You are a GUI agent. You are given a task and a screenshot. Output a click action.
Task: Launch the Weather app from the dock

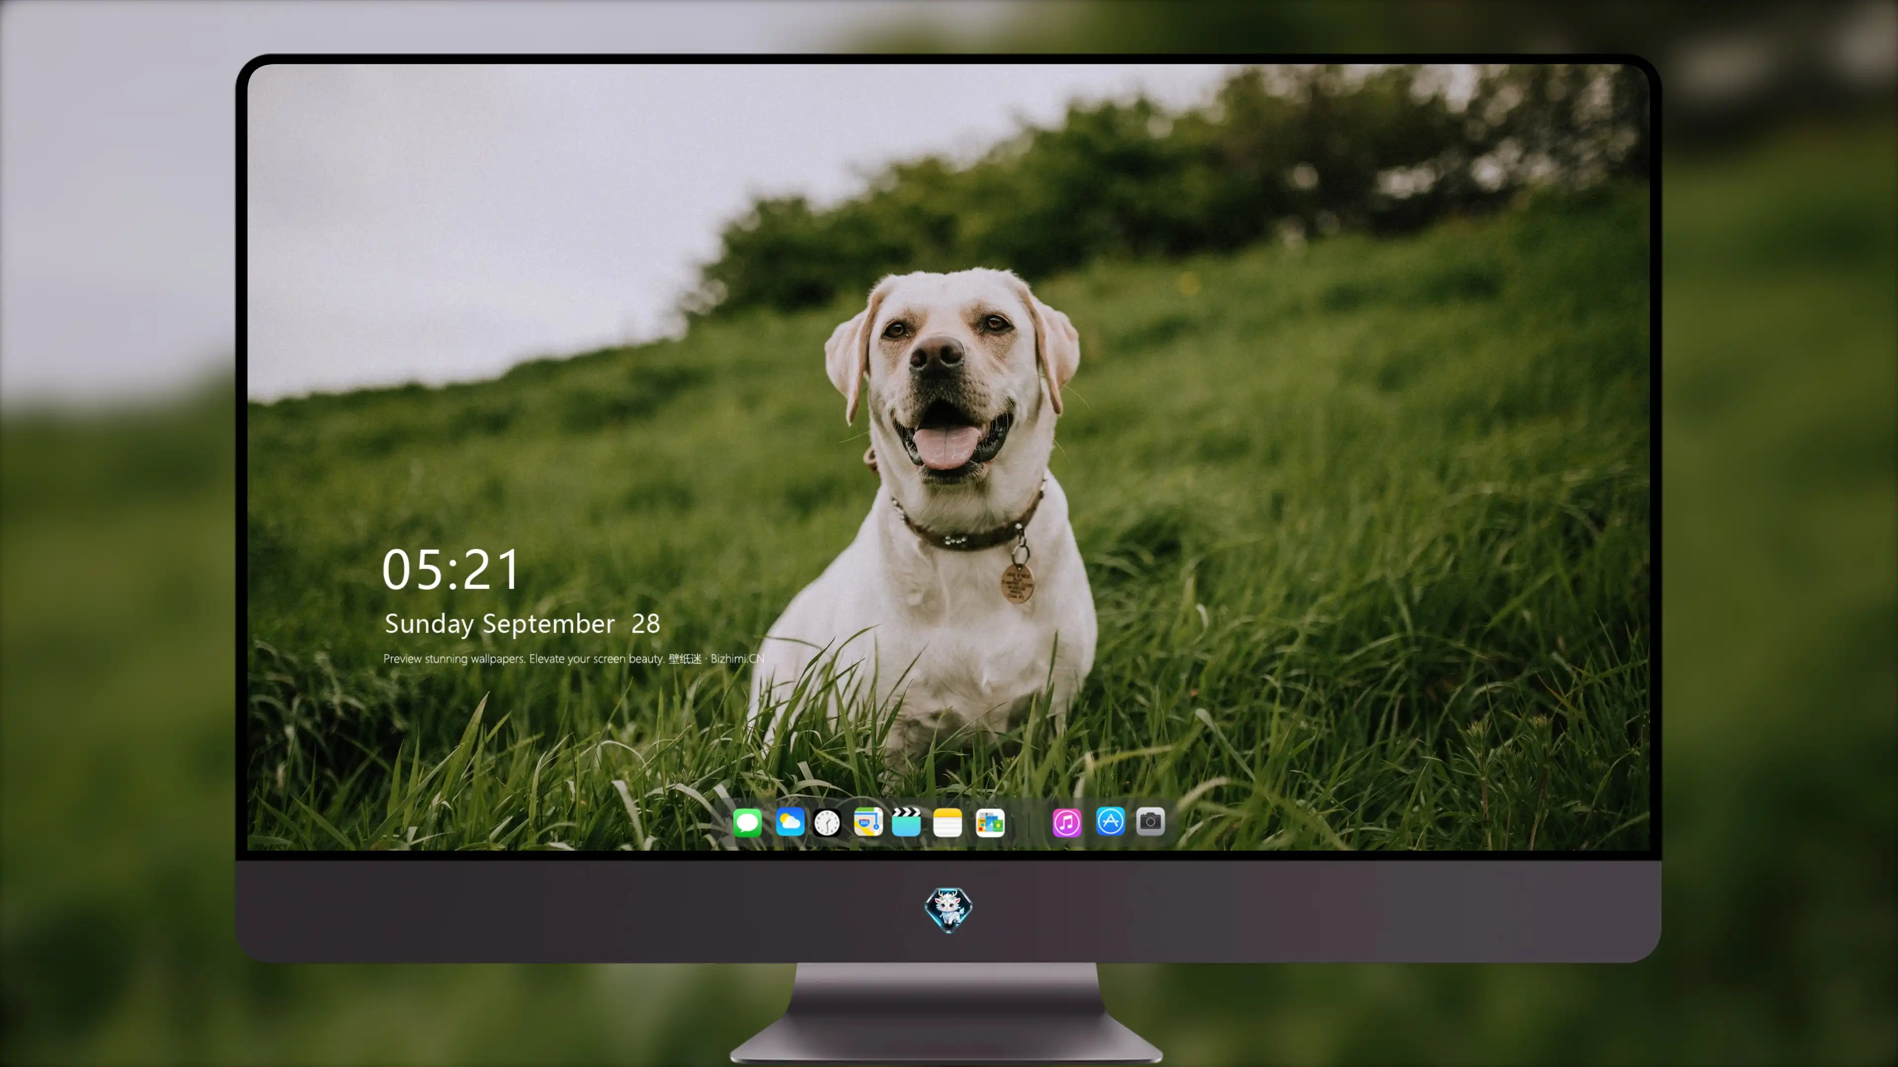click(x=790, y=822)
